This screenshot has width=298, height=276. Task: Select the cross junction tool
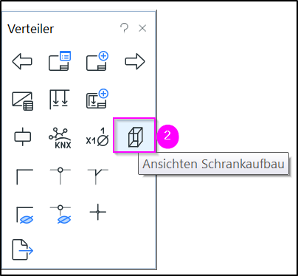pos(97,212)
